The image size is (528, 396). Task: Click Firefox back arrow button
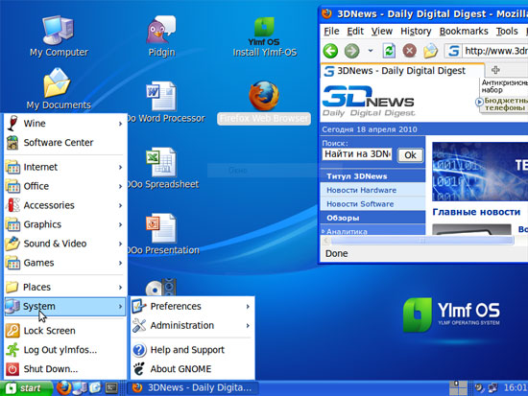(x=330, y=51)
